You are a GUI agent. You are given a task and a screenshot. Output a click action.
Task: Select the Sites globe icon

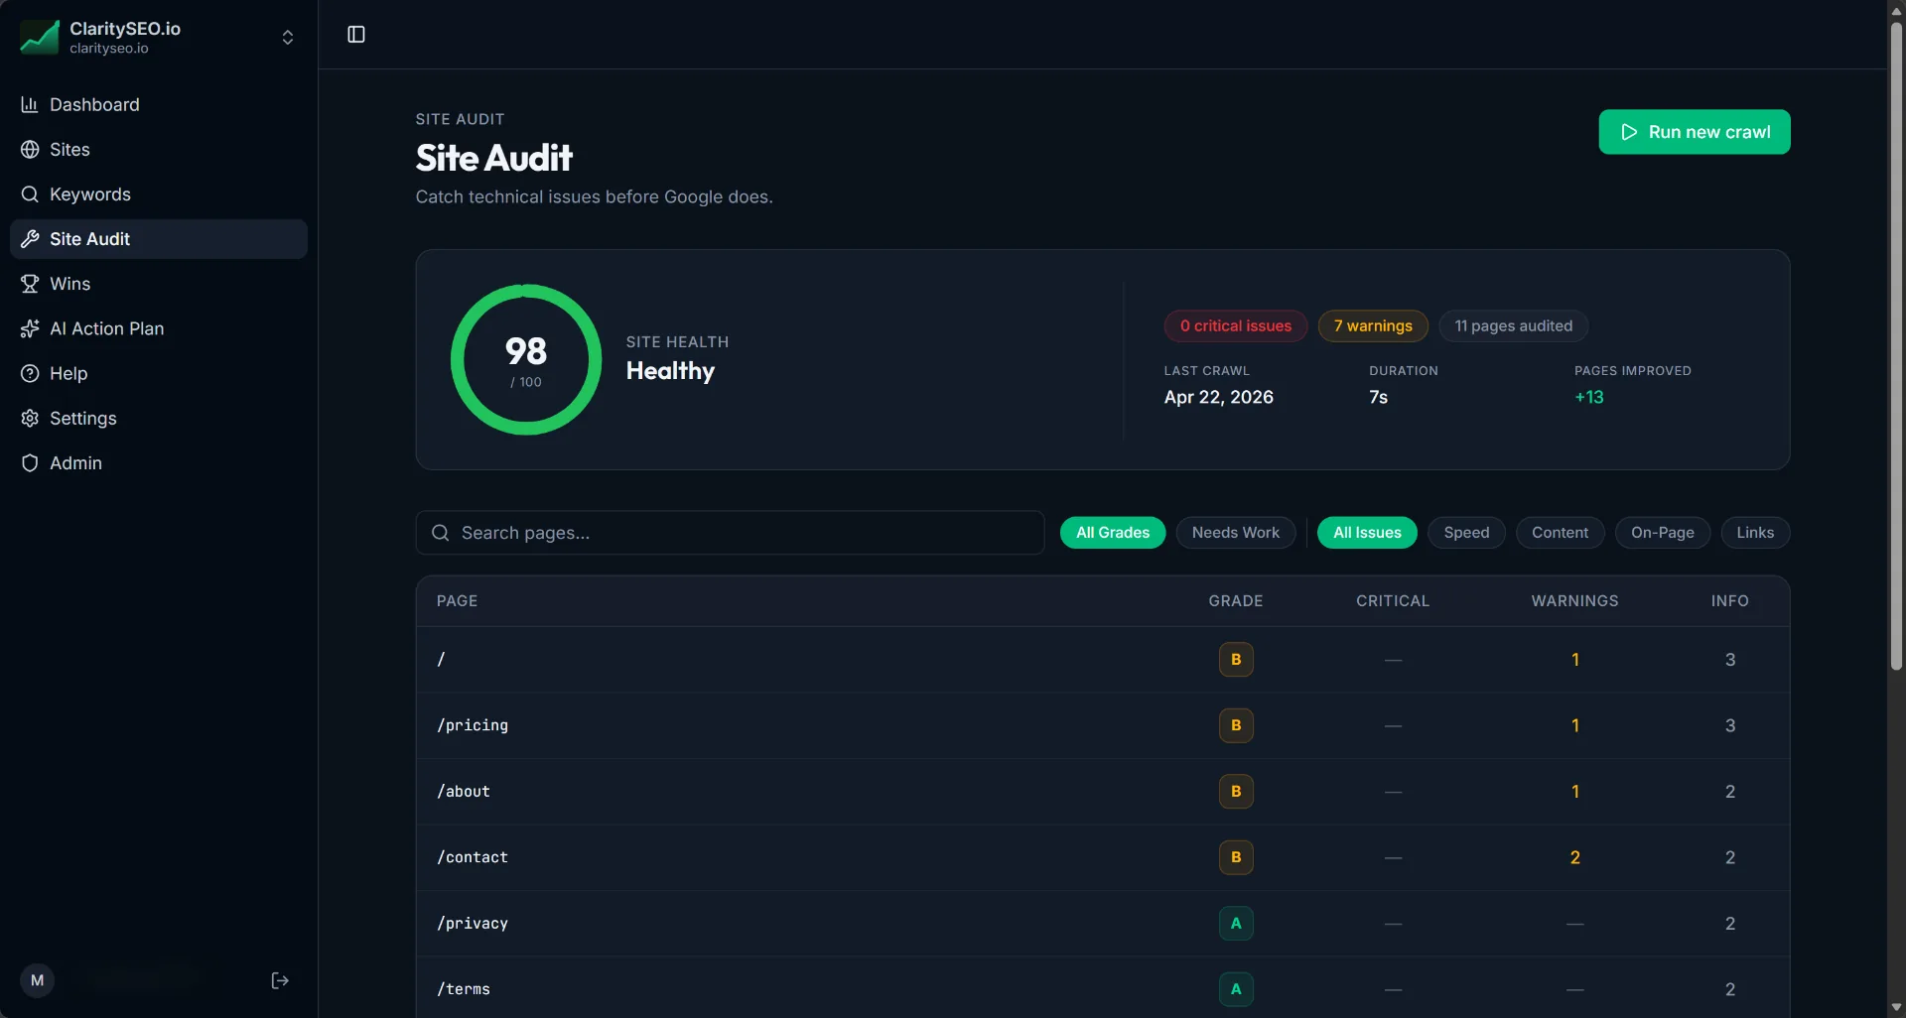30,149
